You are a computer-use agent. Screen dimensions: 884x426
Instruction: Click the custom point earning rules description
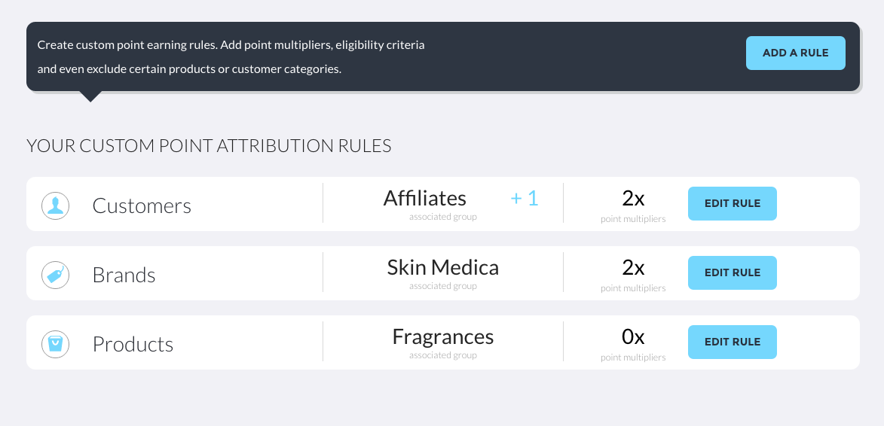[231, 57]
